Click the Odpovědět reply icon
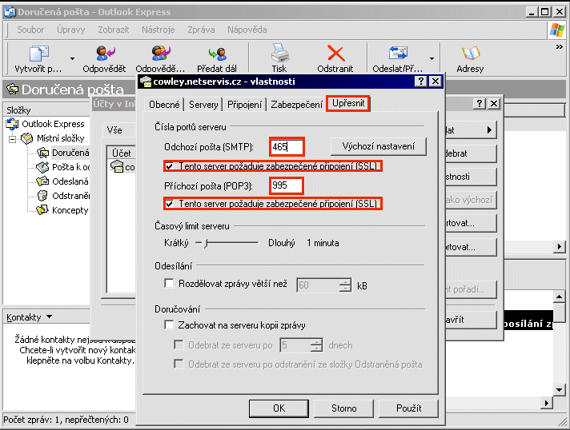570x430 pixels. [x=105, y=54]
